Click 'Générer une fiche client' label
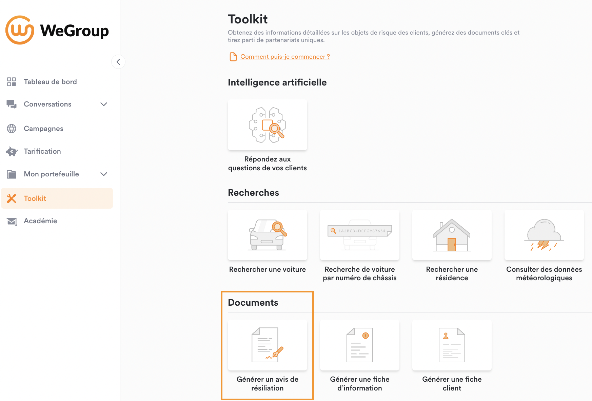The height and width of the screenshot is (401, 592). point(452,384)
